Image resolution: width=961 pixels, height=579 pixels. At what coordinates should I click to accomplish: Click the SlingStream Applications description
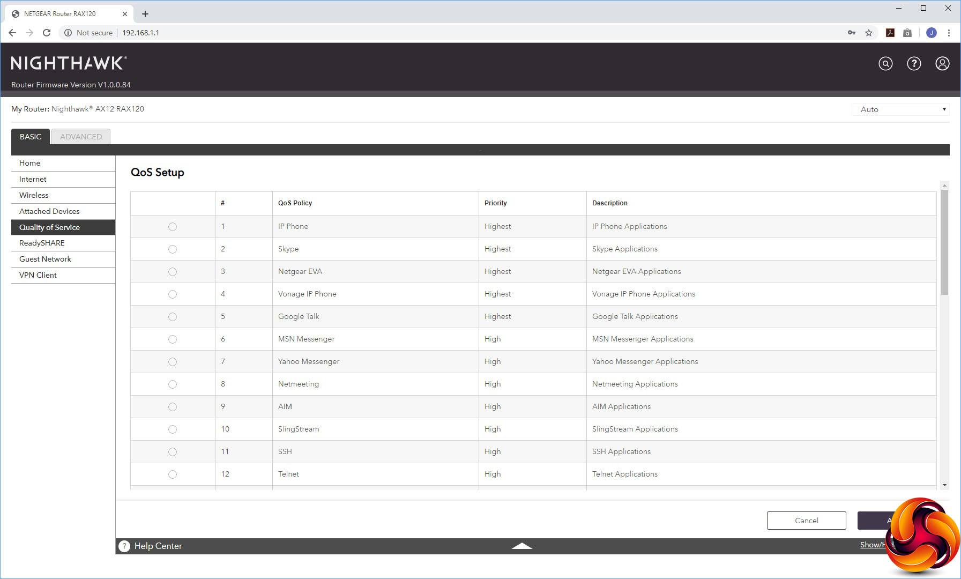635,429
